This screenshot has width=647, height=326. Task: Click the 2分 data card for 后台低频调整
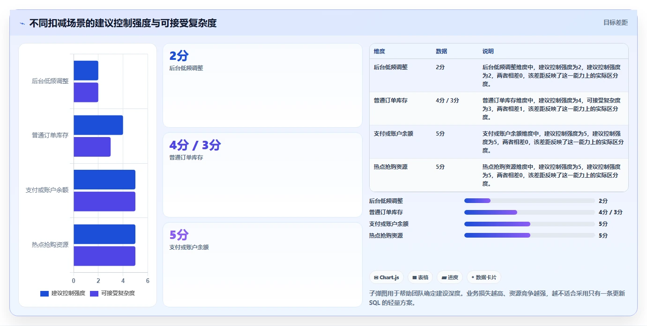tap(262, 85)
